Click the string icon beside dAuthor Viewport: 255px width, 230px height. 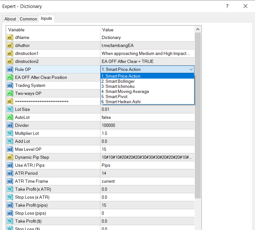tap(10, 45)
